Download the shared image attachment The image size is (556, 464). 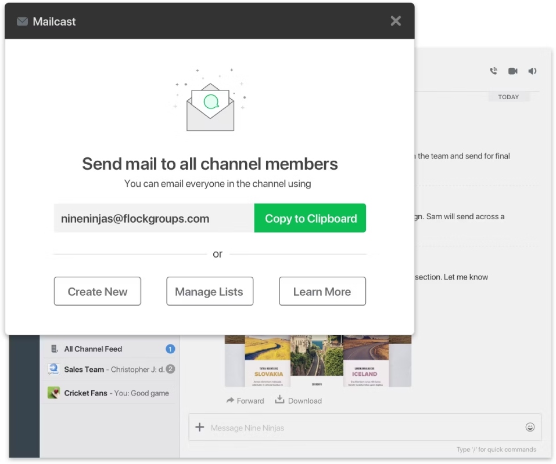click(298, 400)
